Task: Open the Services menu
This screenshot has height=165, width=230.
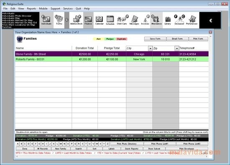Action: click(x=68, y=9)
